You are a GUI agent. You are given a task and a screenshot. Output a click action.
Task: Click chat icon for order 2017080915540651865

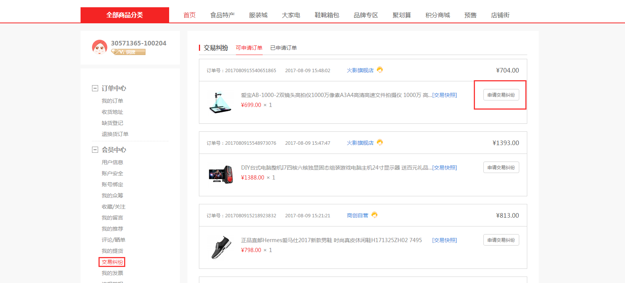380,70
